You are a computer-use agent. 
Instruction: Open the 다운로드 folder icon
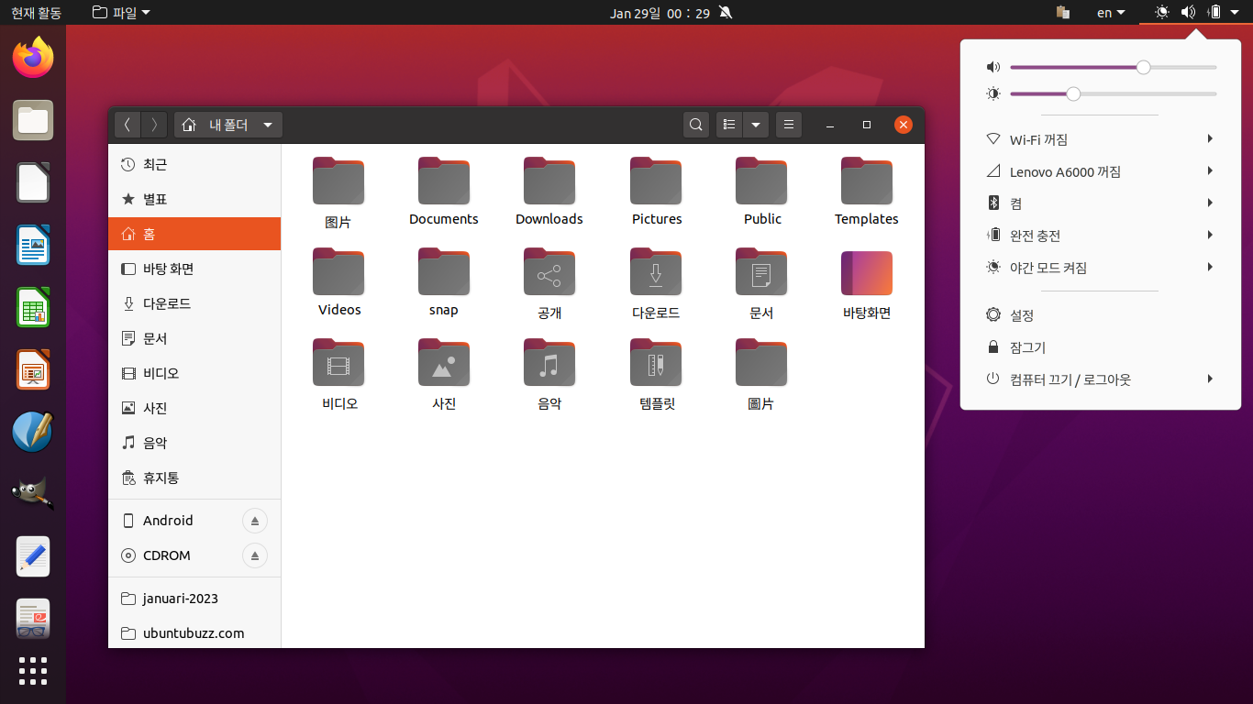656,272
